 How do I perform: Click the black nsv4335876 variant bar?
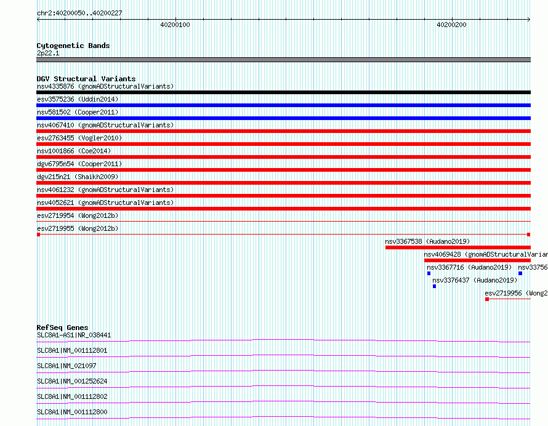[283, 92]
